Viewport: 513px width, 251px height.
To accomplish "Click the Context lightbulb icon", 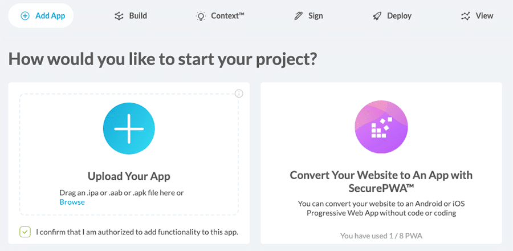I will [201, 16].
